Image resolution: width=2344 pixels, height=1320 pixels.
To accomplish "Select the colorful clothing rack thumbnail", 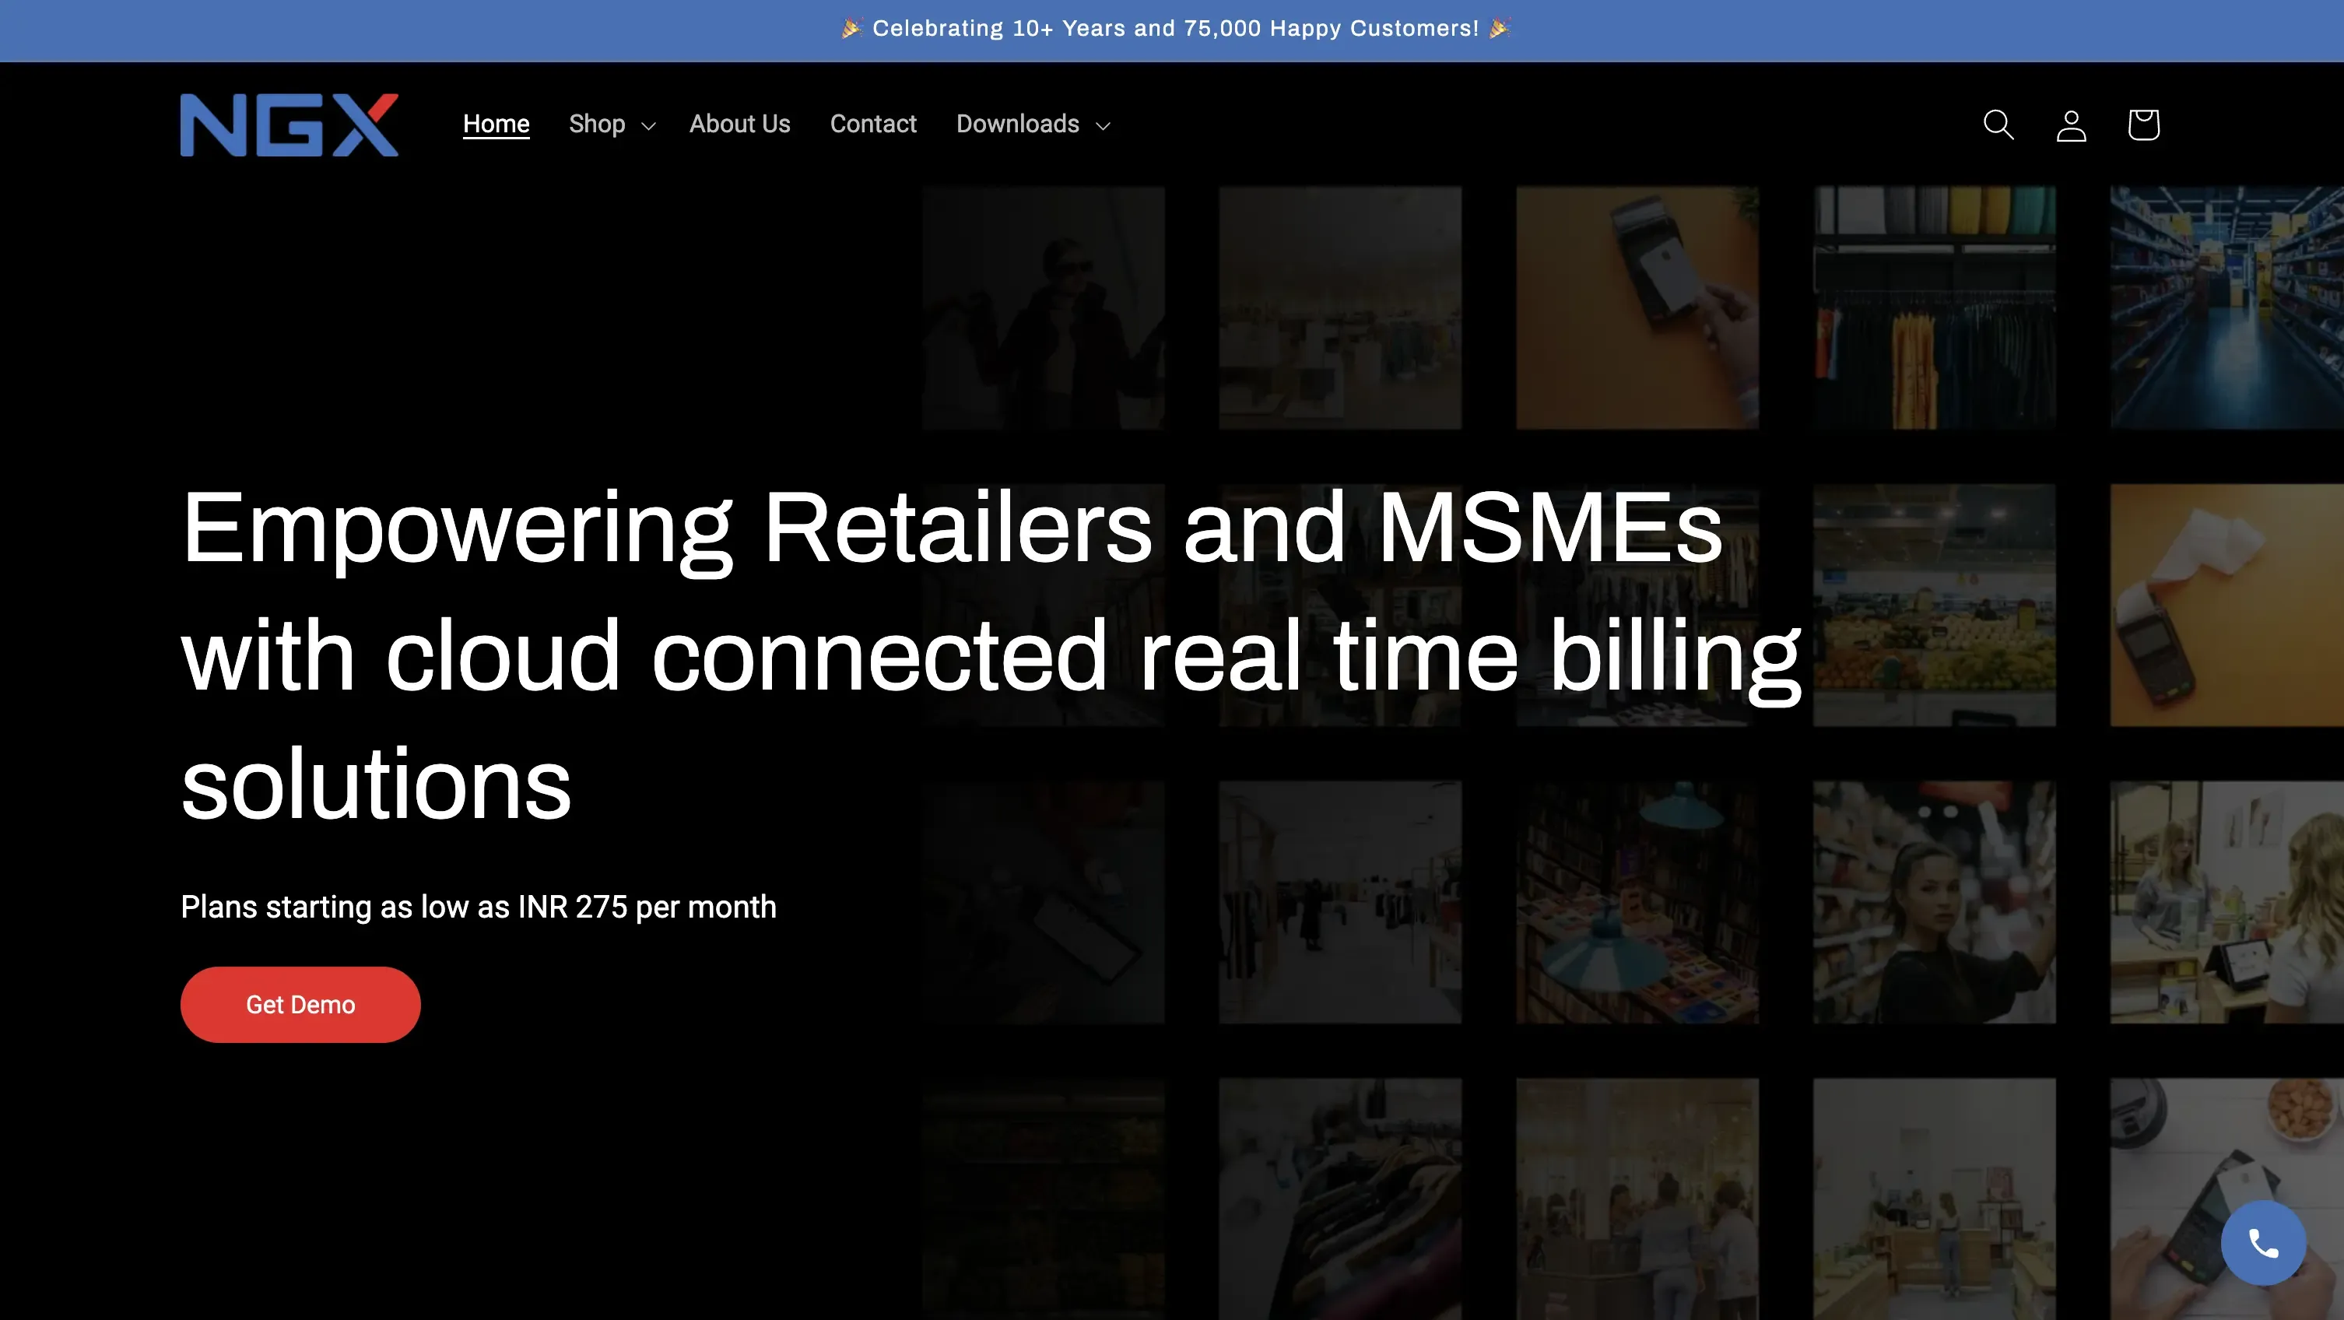I will [1934, 307].
